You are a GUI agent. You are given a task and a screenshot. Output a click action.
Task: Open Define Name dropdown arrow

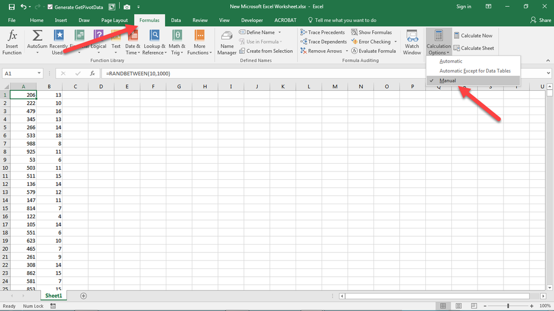(x=279, y=33)
